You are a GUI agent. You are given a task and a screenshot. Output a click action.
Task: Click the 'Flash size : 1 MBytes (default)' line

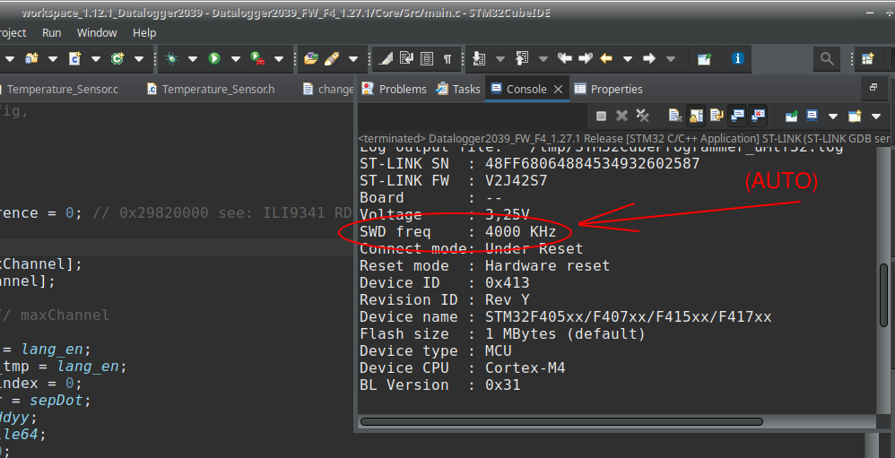503,333
